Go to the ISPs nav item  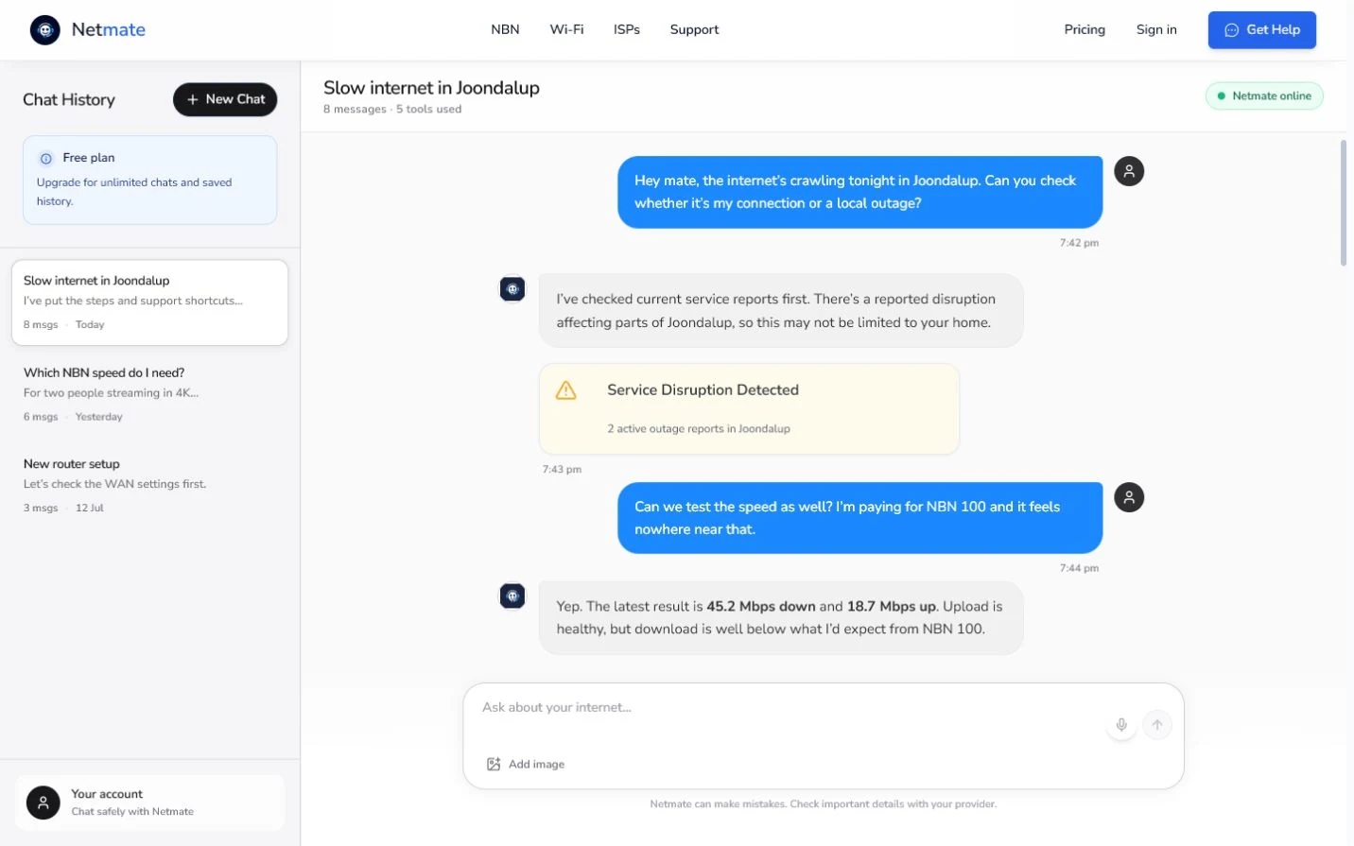[x=627, y=29]
